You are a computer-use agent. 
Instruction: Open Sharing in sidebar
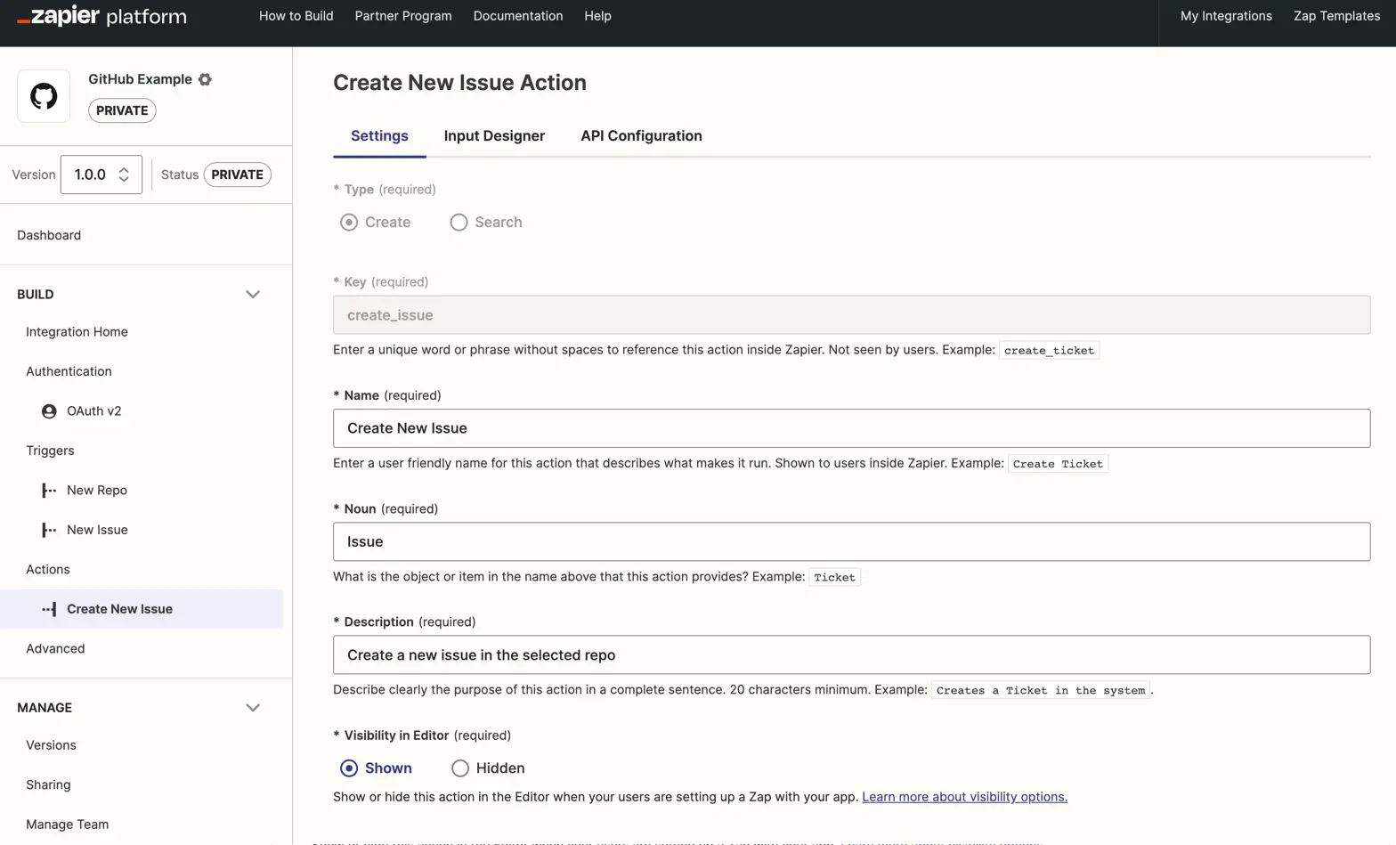(48, 785)
